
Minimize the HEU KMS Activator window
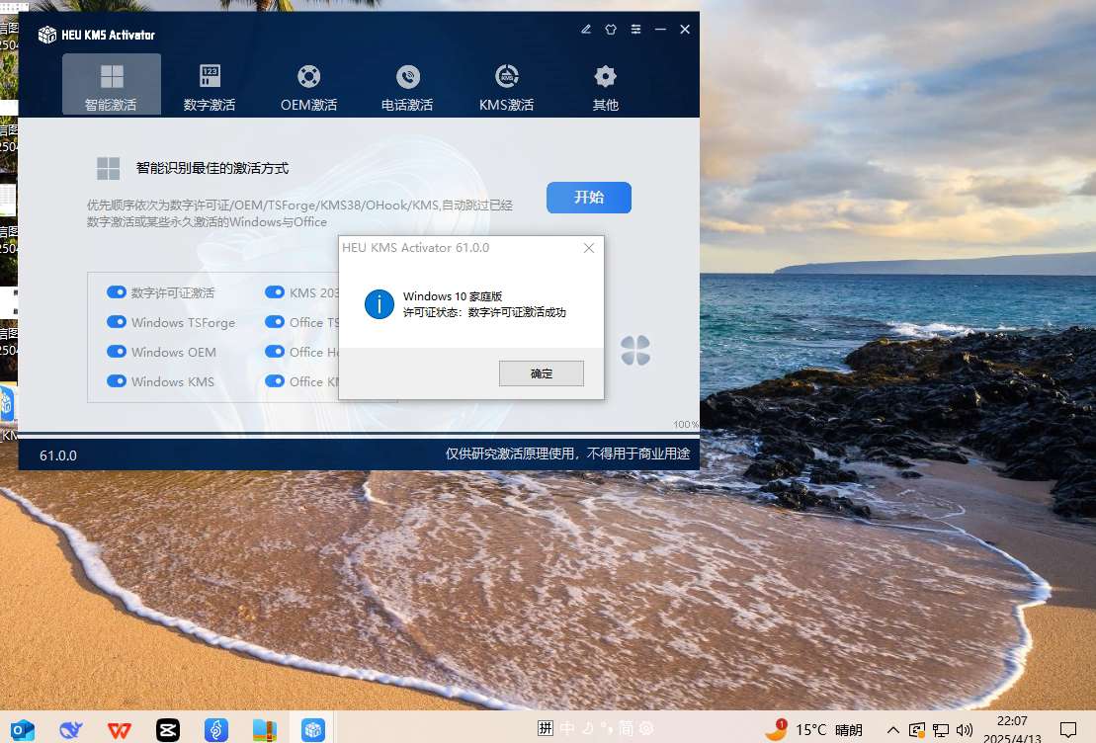(660, 30)
